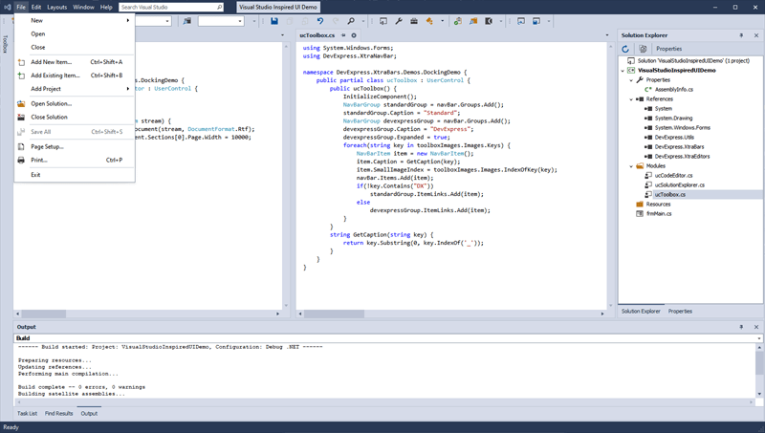This screenshot has width=765, height=433.
Task: Collapse the References node
Action: tap(631, 99)
